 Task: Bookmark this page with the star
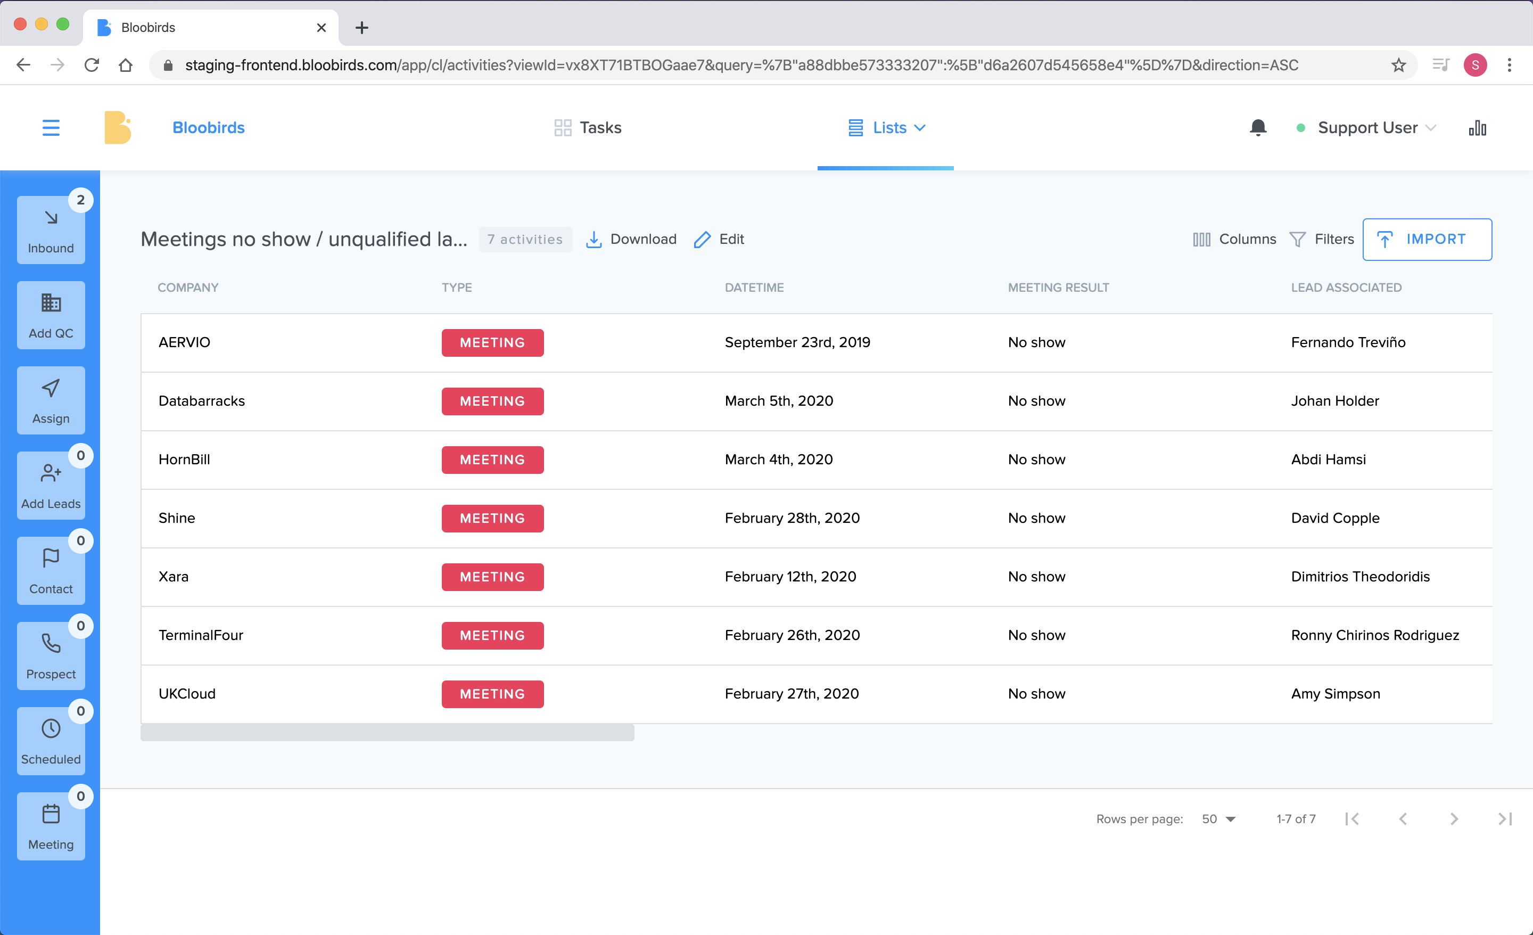pyautogui.click(x=1399, y=65)
